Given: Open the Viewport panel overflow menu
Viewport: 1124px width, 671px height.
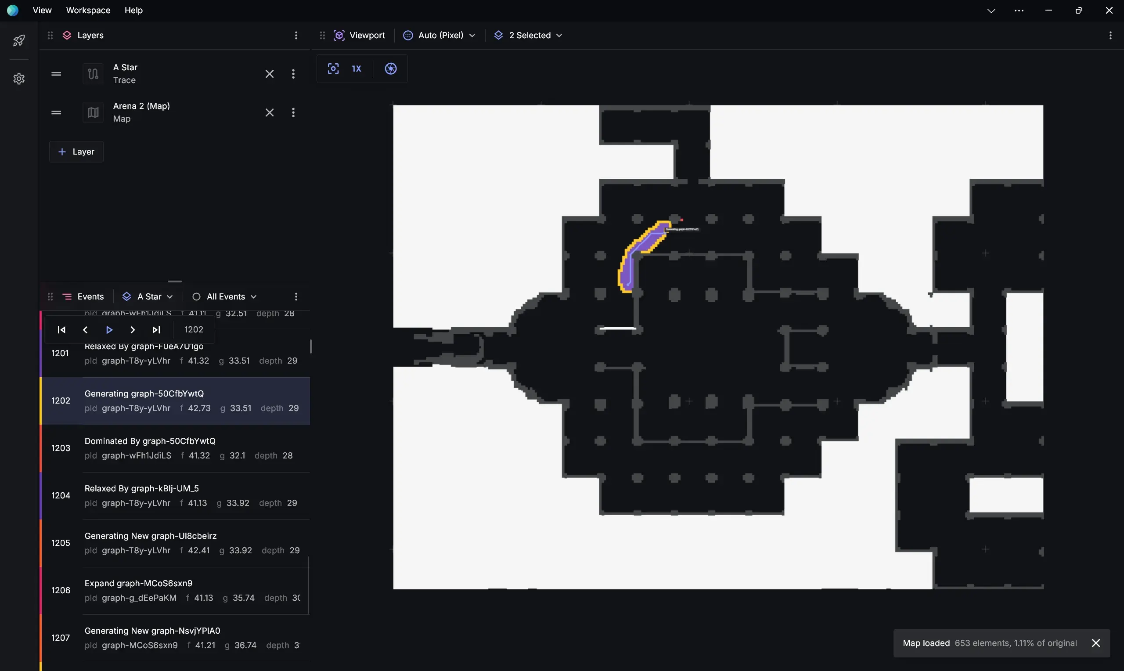Looking at the screenshot, I should tap(1110, 35).
